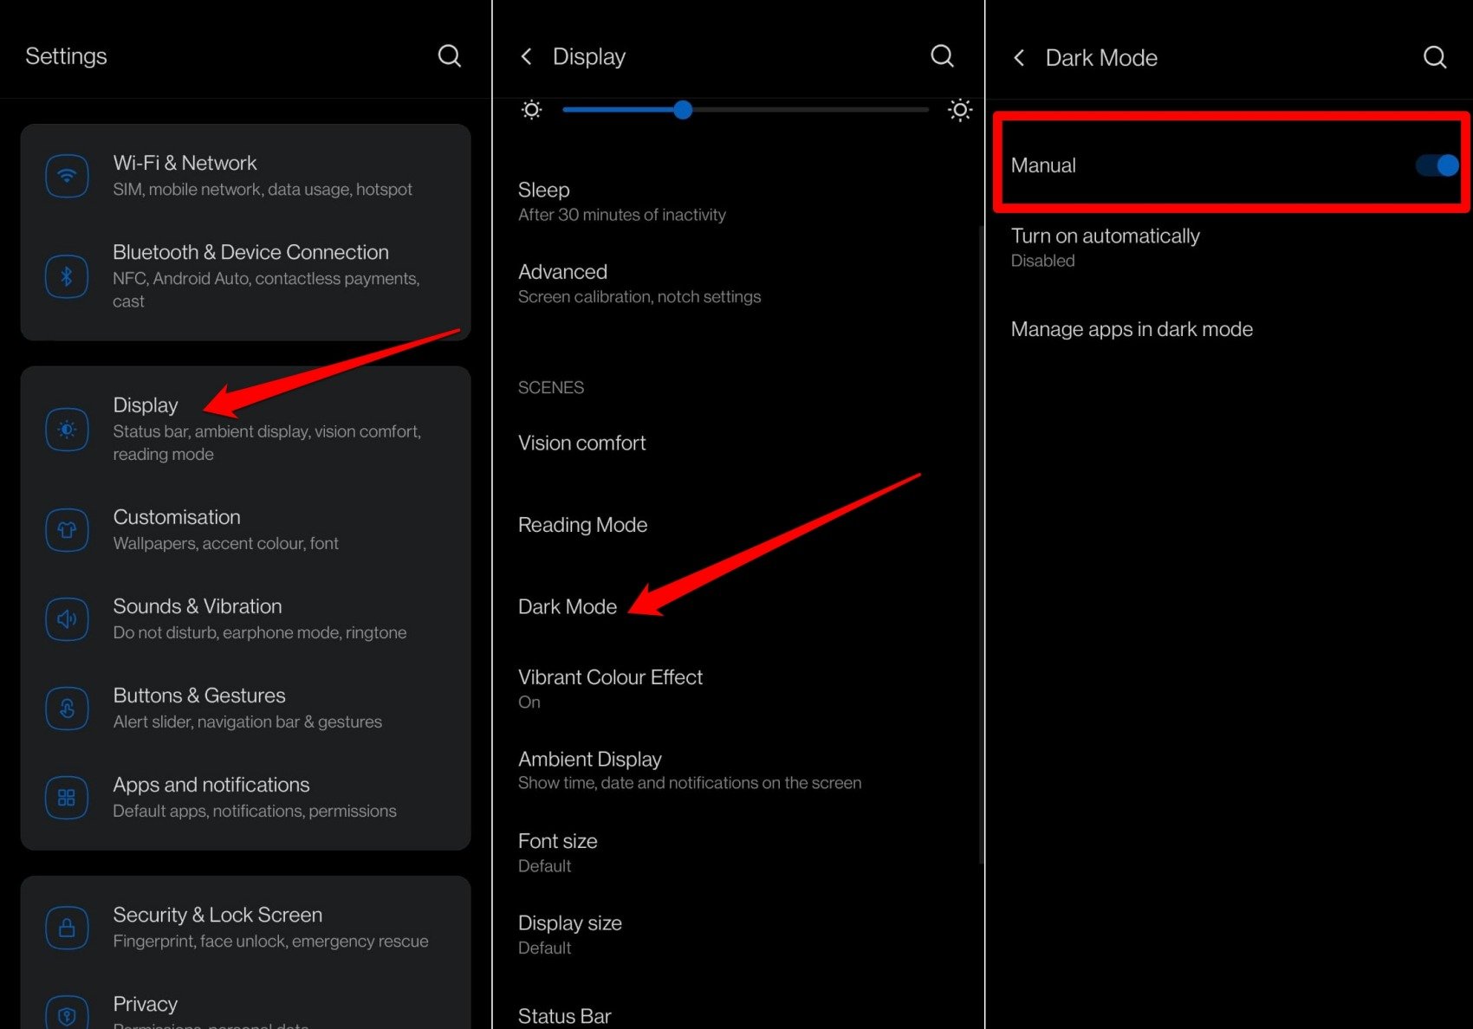1473x1029 pixels.
Task: Select the Wi-Fi & Network icon
Action: point(67,175)
